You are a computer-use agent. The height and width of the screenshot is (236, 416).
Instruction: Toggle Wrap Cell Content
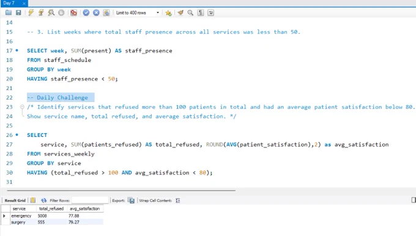[x=178, y=201]
